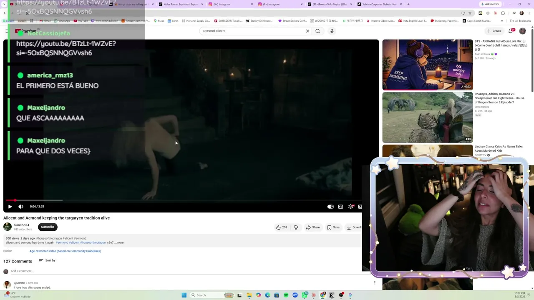Open the Copic Sketch Marker bookmark
Screen dimensions: 534x300
coord(477,21)
